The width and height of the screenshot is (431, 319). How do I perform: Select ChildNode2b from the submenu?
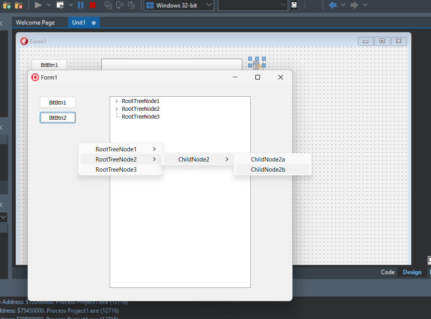(x=272, y=169)
